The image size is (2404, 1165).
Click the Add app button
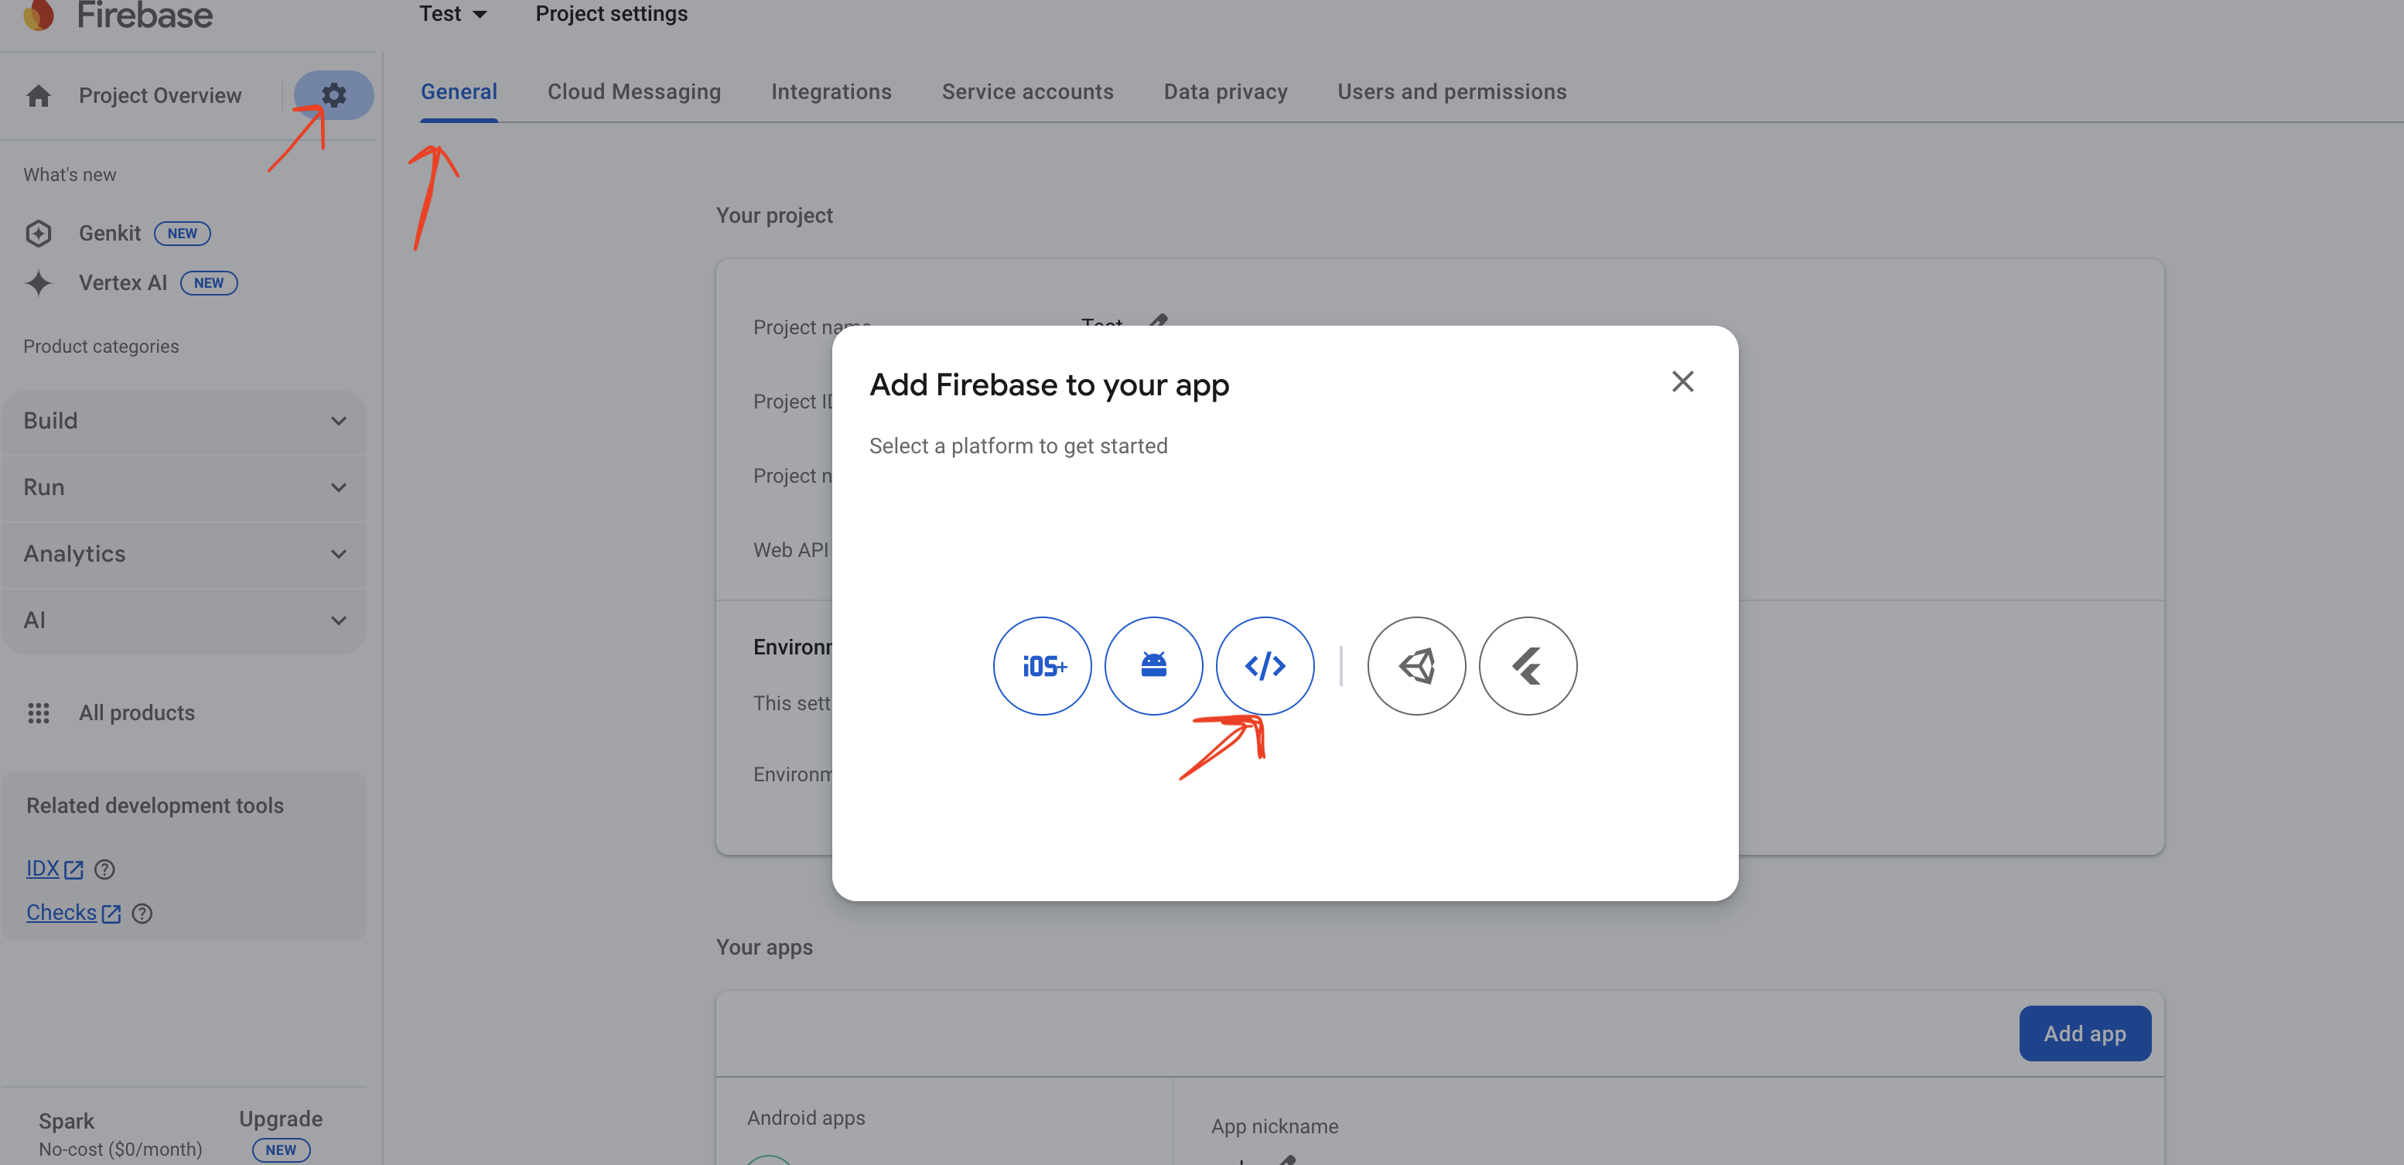point(2084,1033)
